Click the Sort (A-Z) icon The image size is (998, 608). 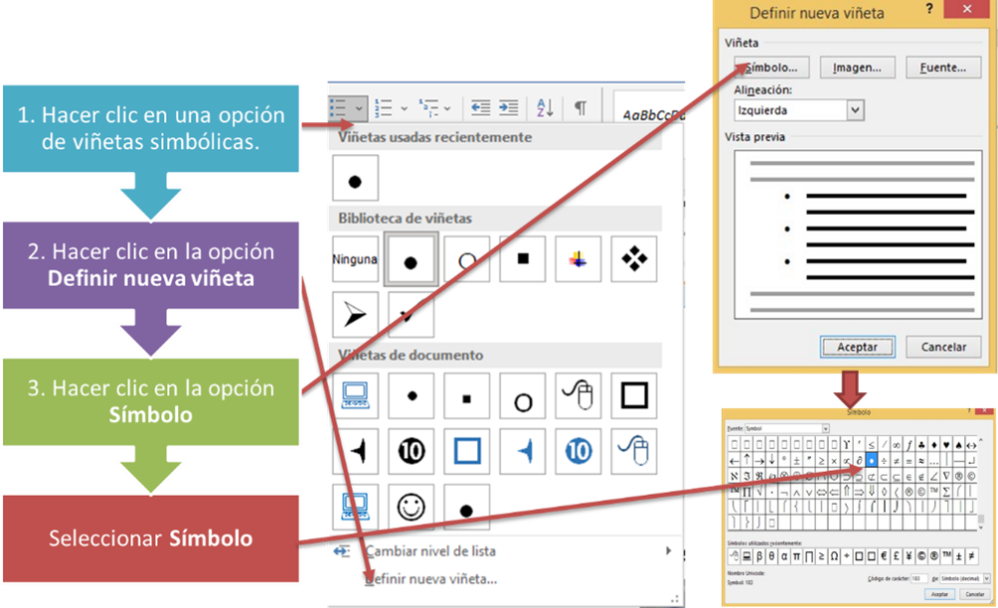[x=545, y=107]
